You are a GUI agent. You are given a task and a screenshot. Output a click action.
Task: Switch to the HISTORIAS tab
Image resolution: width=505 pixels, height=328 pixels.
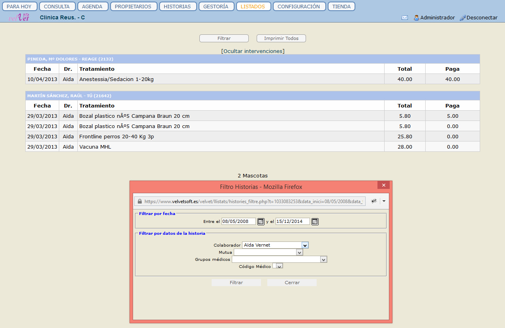177,6
